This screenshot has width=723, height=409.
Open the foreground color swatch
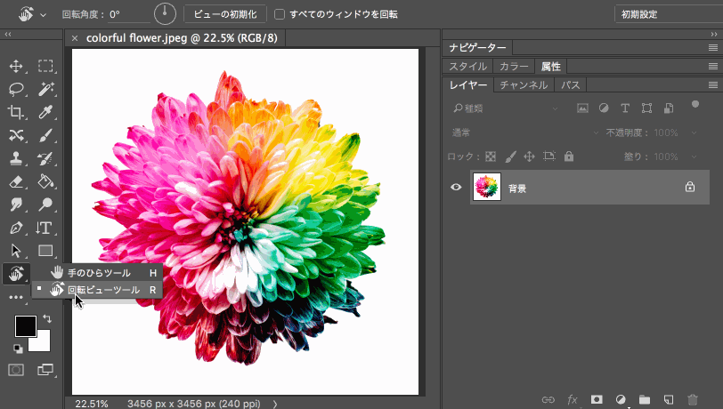coord(25,326)
